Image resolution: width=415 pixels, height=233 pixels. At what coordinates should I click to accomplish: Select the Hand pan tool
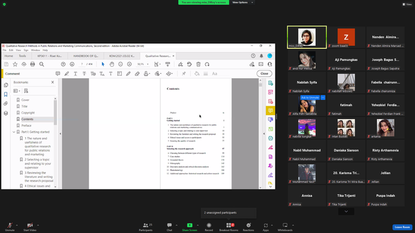click(112, 64)
